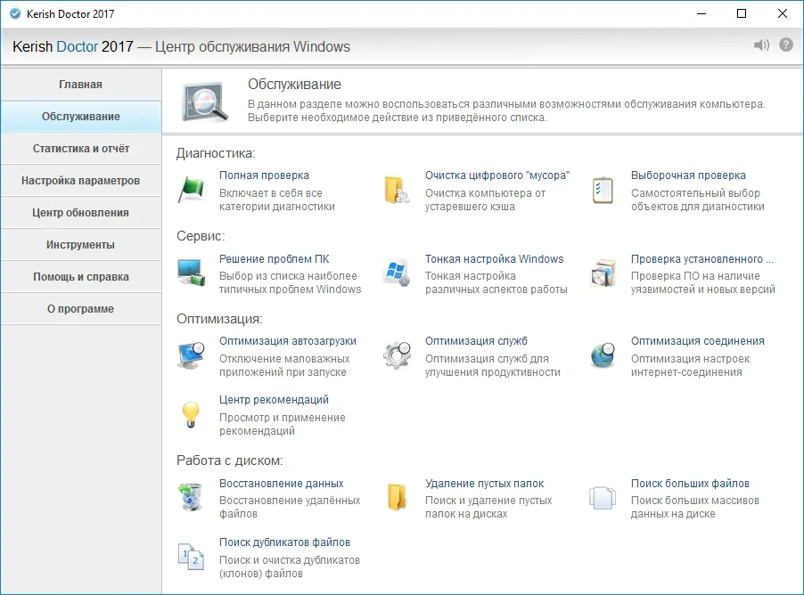Open Оптимизация автозагрузки link

point(288,341)
